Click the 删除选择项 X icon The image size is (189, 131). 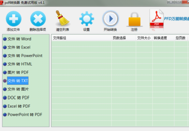38,19
